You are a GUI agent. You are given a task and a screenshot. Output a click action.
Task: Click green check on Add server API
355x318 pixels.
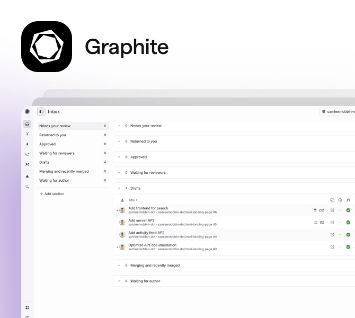348,223
